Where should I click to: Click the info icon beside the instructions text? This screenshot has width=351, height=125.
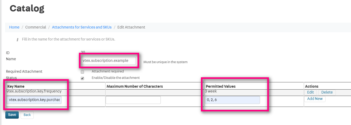[x=17, y=39]
